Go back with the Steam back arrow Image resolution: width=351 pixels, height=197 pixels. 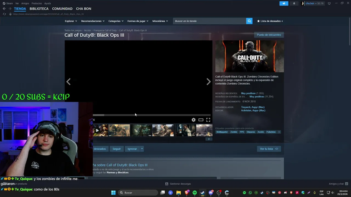click(x=4, y=9)
